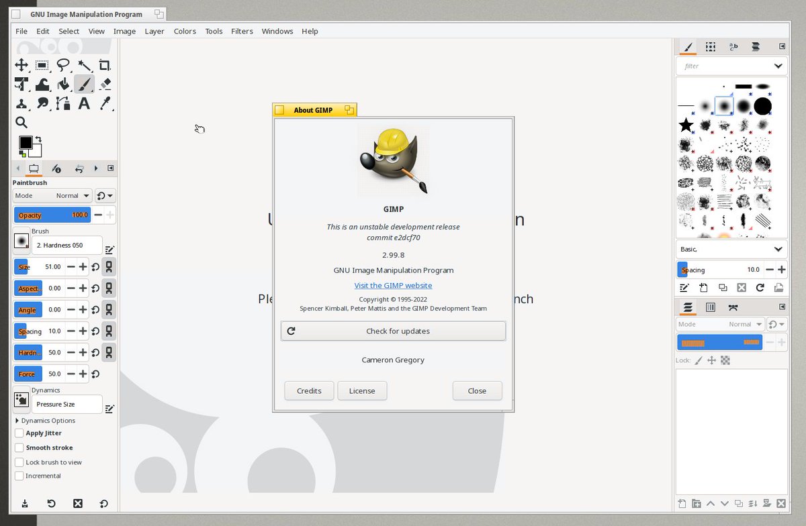Enable Incremental painting mode
The width and height of the screenshot is (806, 526).
click(19, 476)
